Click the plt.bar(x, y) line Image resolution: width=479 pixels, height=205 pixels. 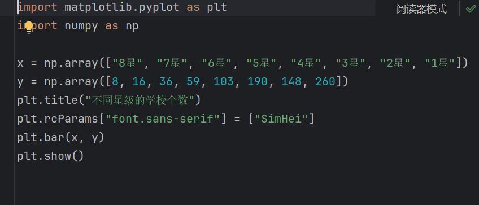pos(61,137)
